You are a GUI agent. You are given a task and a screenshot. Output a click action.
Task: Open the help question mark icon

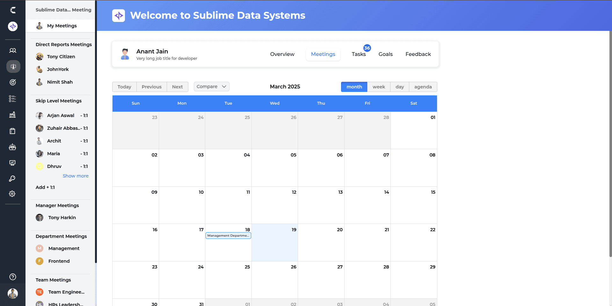pyautogui.click(x=13, y=277)
